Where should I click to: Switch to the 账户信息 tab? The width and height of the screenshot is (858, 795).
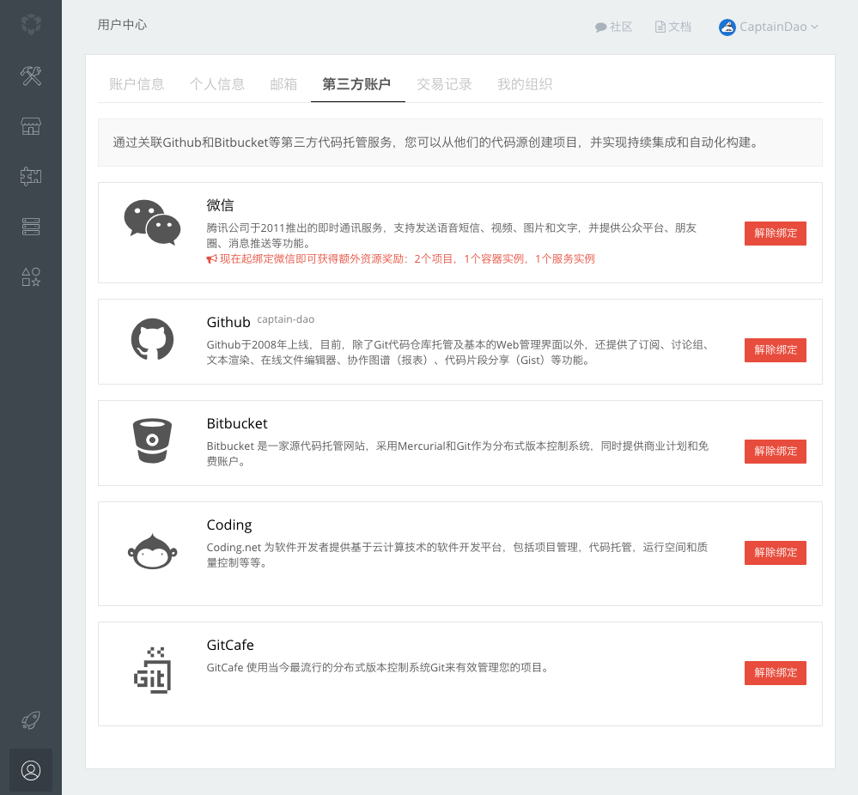(x=137, y=84)
